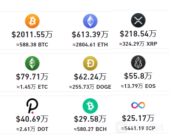Image resolution: width=169 pixels, height=139 pixels.
Task: Click the orange Bitcoin icon
Action: (32, 21)
